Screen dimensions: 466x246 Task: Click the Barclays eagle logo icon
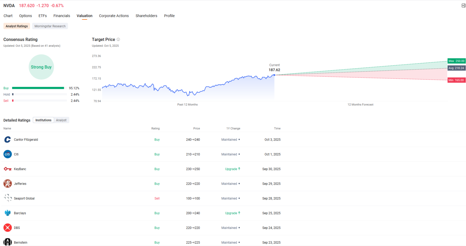click(8, 213)
